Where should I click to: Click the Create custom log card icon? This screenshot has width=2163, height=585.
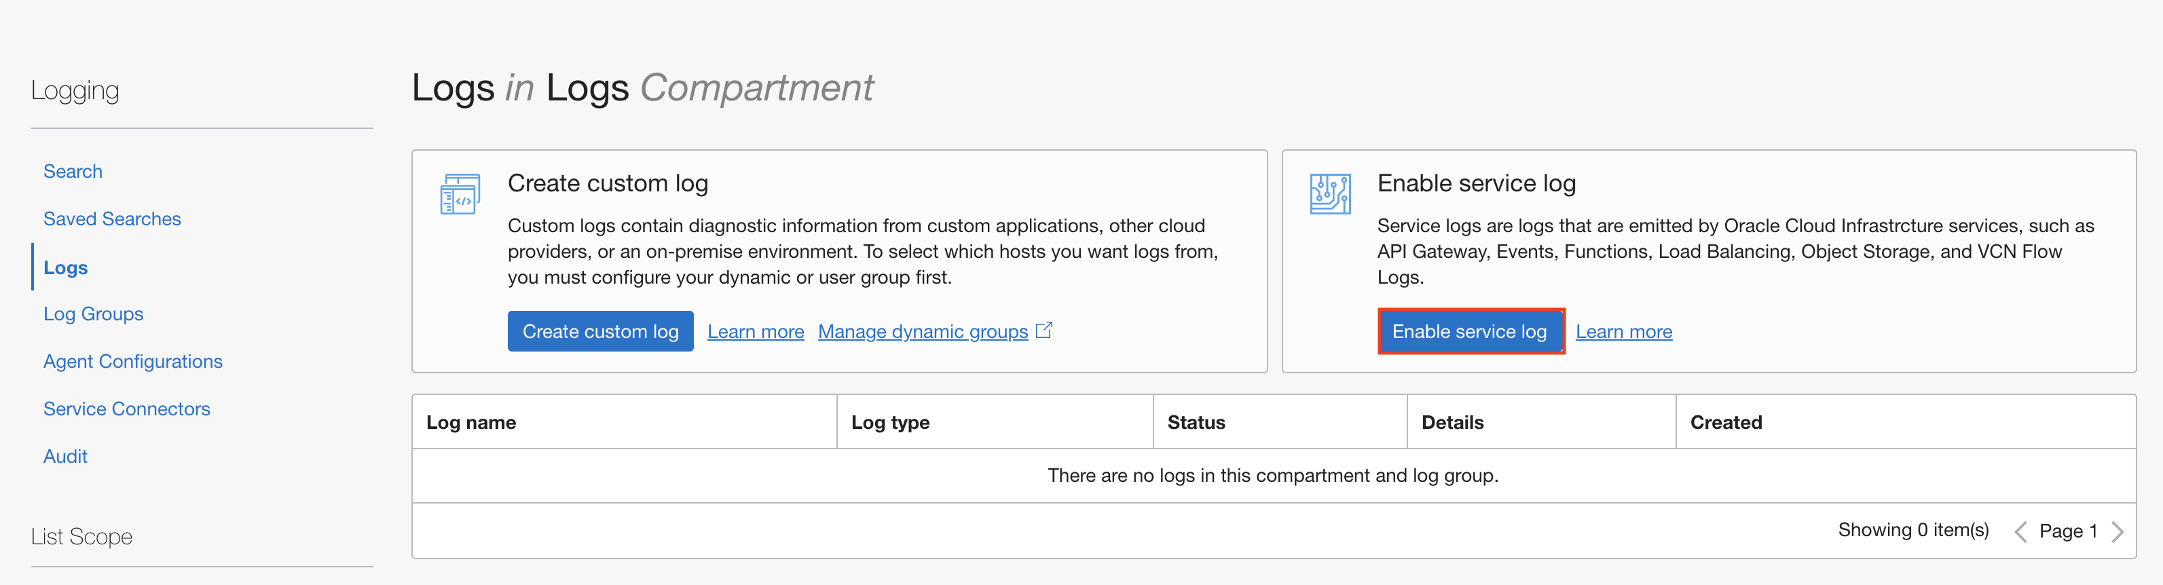460,194
